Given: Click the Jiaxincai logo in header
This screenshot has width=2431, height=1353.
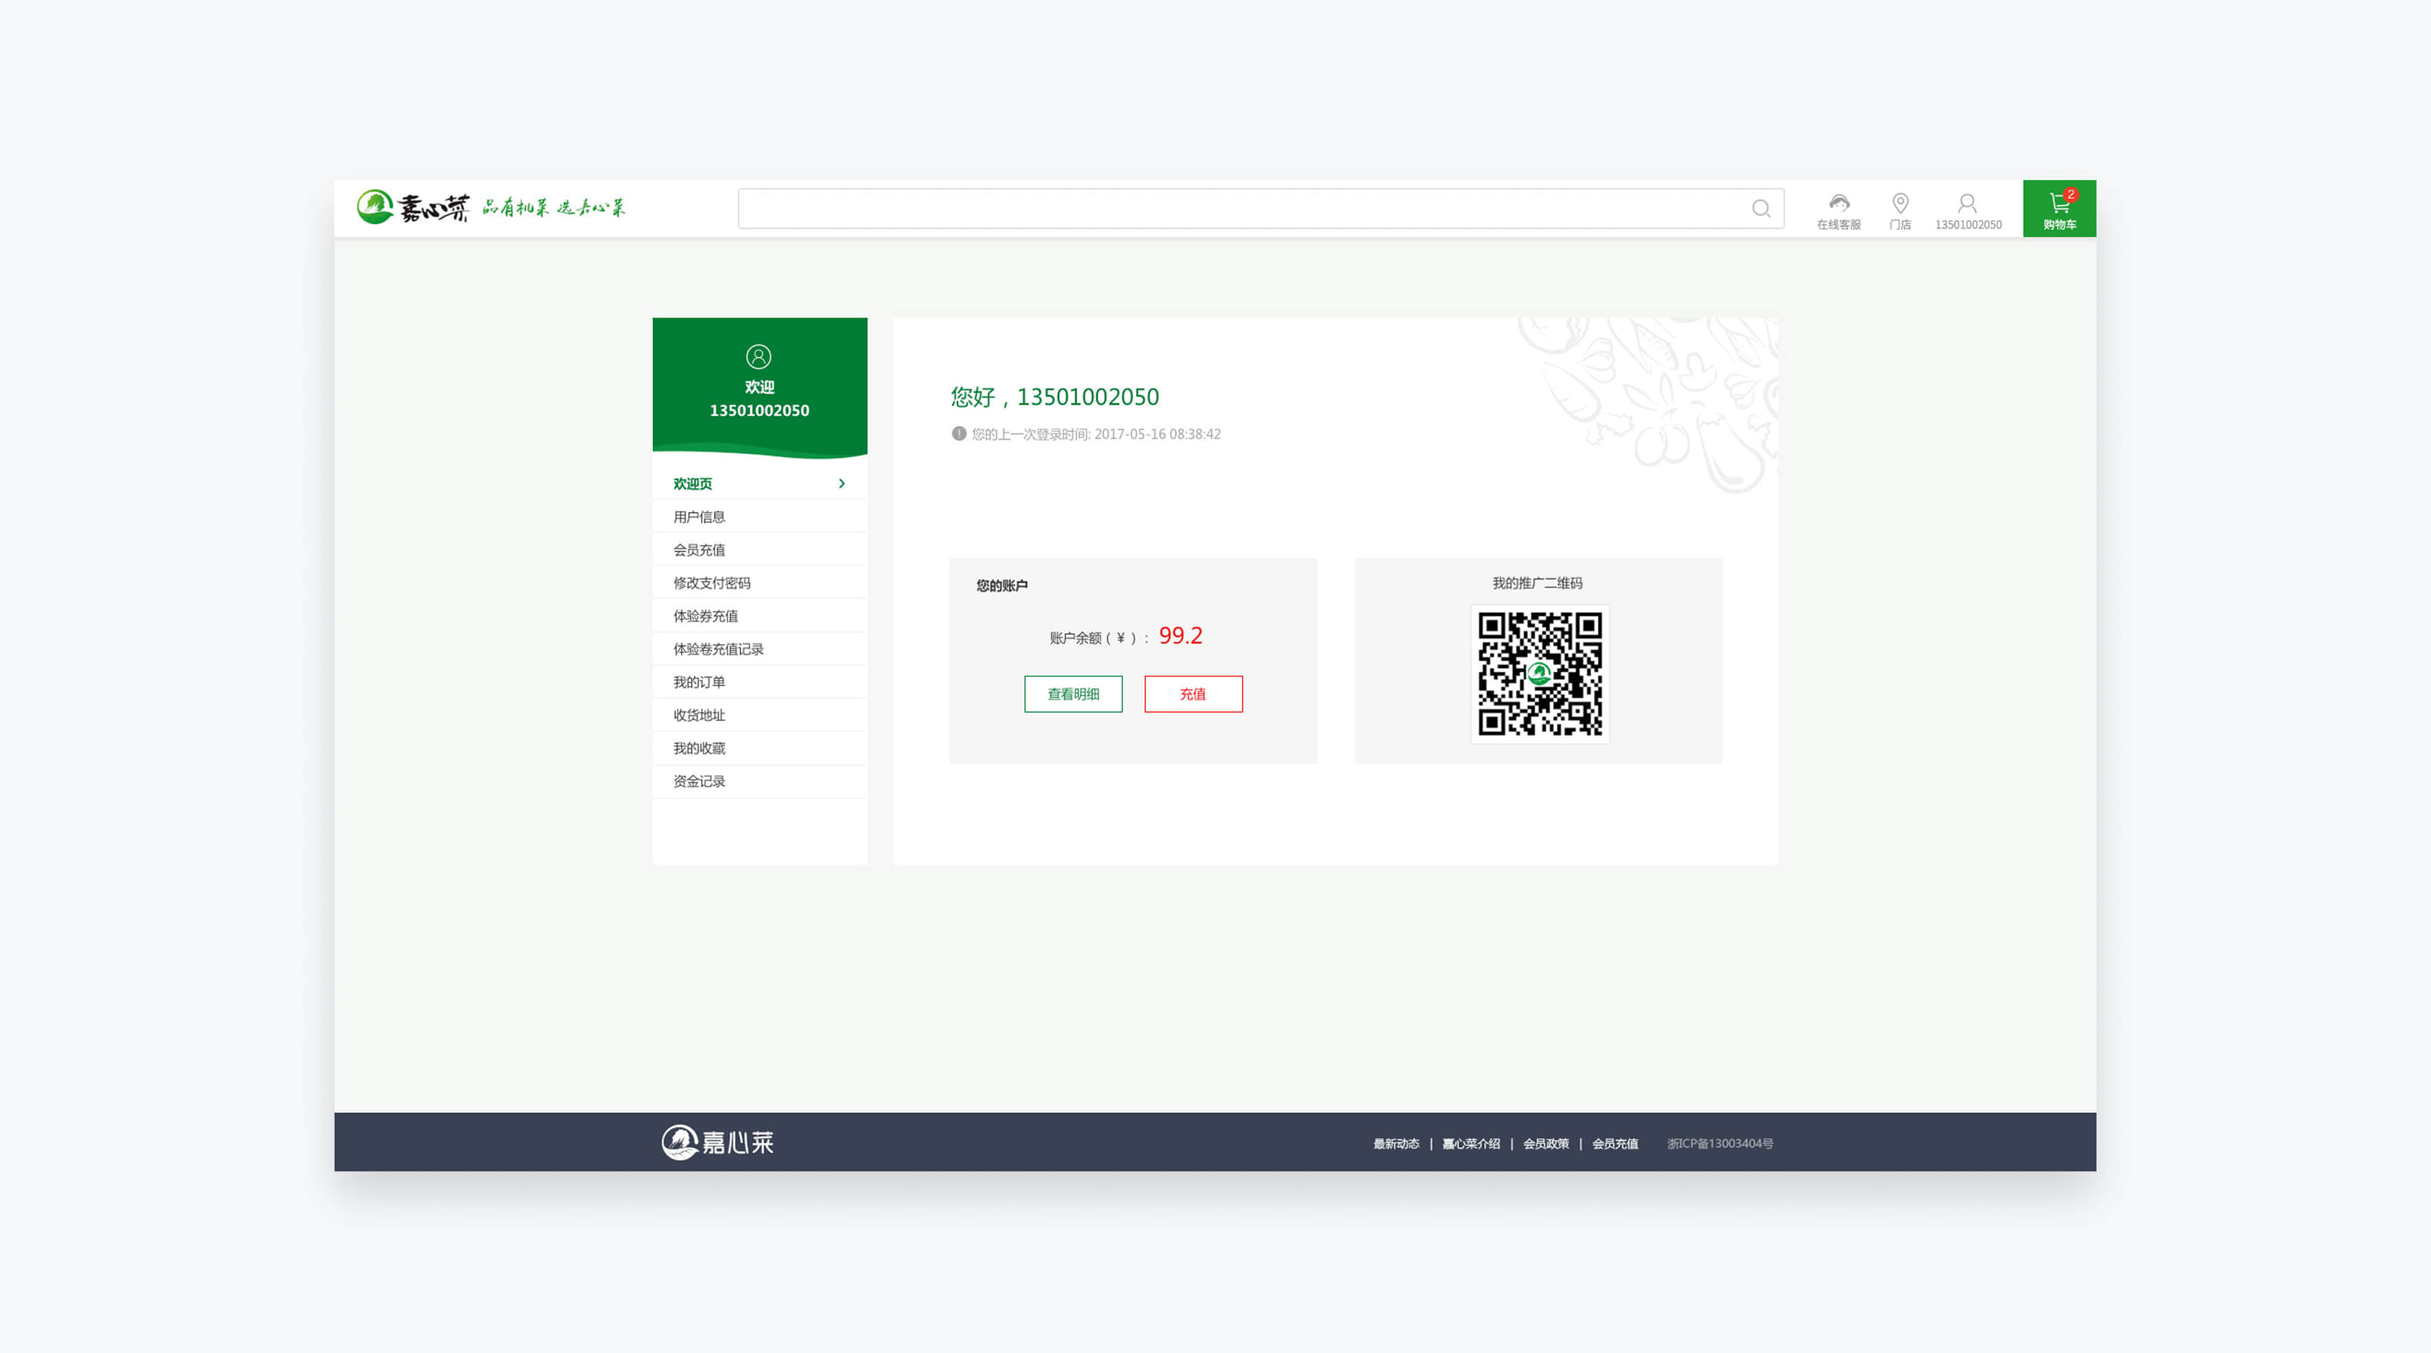Looking at the screenshot, I should point(413,207).
